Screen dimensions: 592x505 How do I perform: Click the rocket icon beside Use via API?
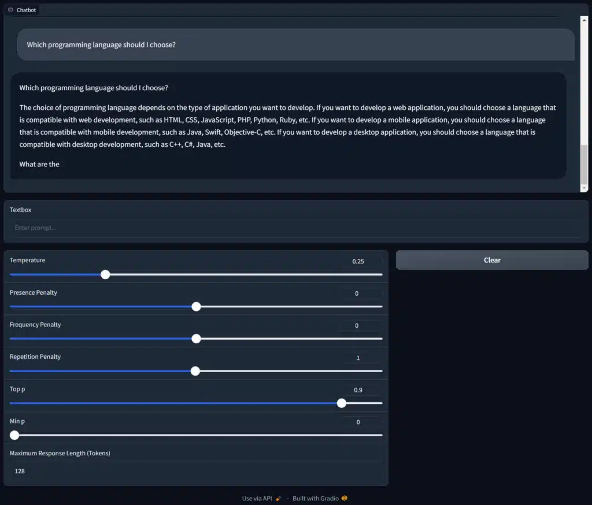click(x=278, y=499)
